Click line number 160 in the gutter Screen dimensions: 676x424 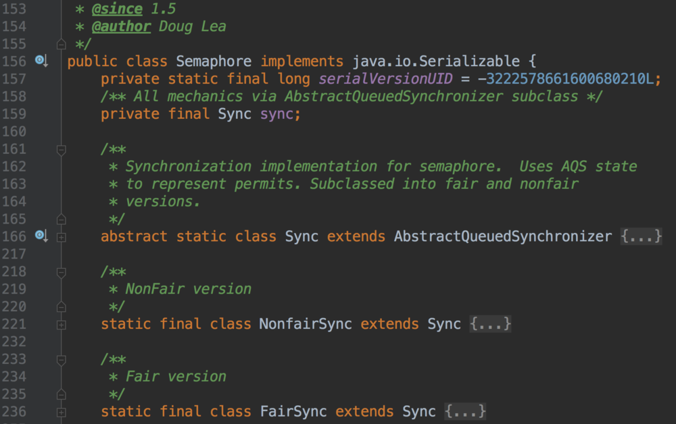pyautogui.click(x=14, y=131)
